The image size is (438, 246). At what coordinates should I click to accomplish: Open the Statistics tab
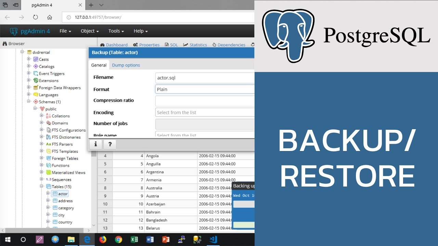(195, 45)
